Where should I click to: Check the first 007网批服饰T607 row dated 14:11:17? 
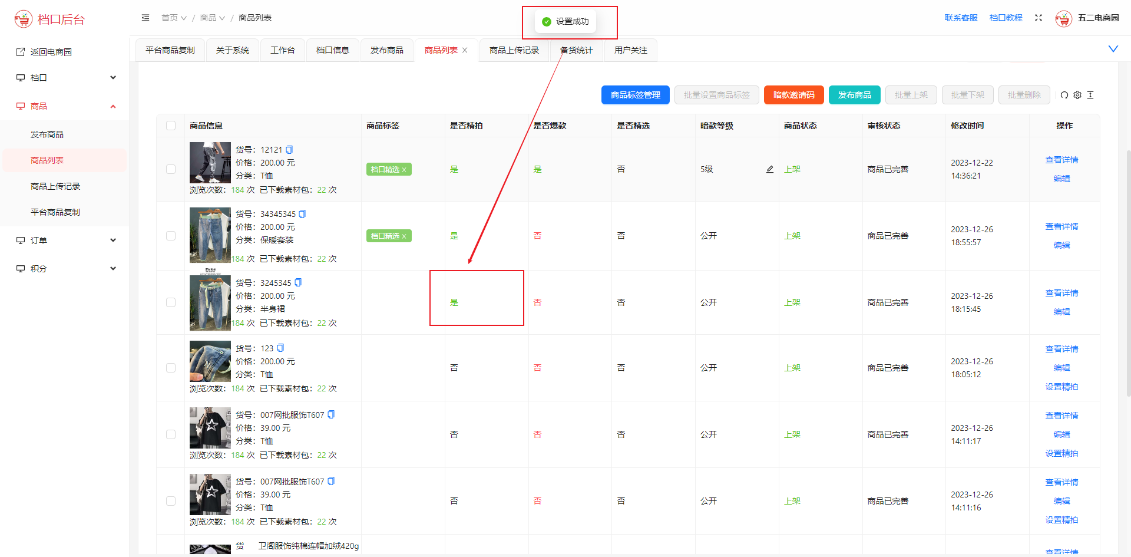pyautogui.click(x=171, y=434)
